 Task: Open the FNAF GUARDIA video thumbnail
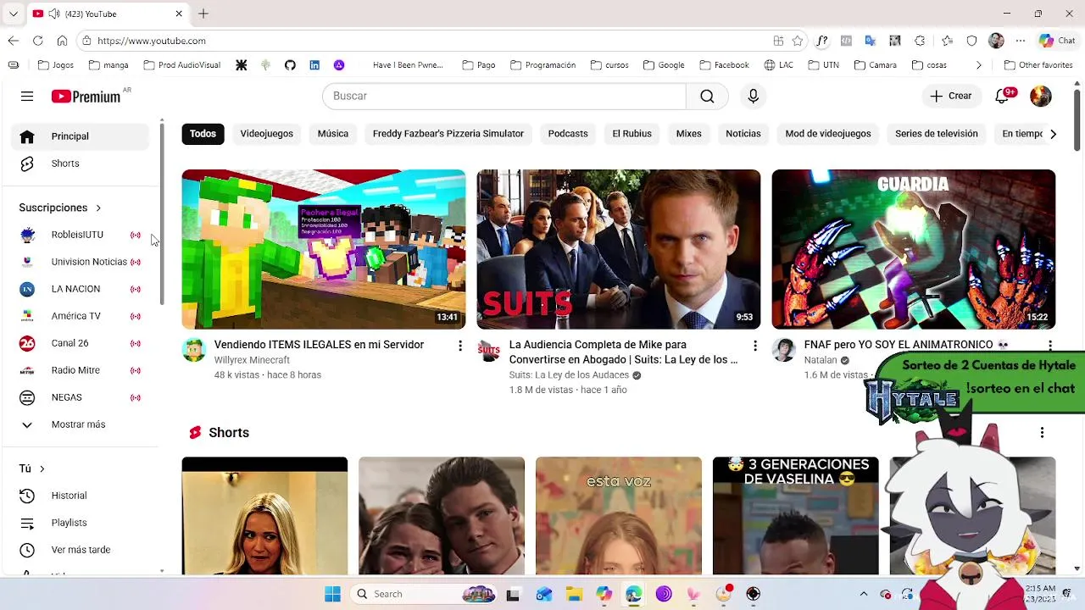point(914,250)
